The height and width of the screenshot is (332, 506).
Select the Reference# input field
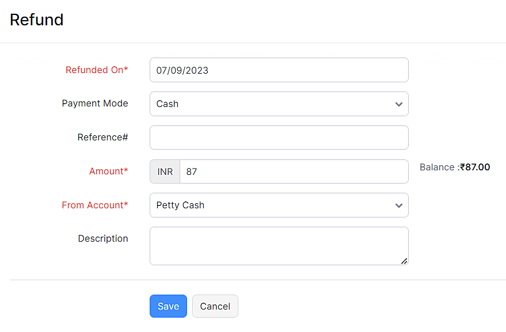(279, 138)
